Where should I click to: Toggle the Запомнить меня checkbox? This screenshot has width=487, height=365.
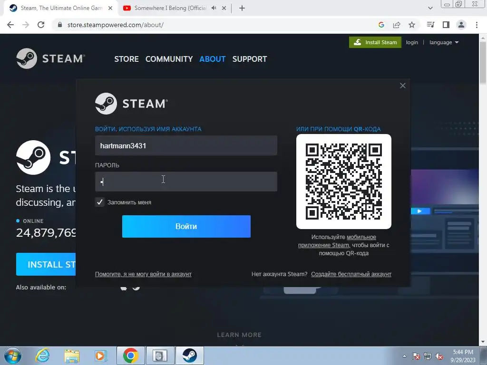100,202
